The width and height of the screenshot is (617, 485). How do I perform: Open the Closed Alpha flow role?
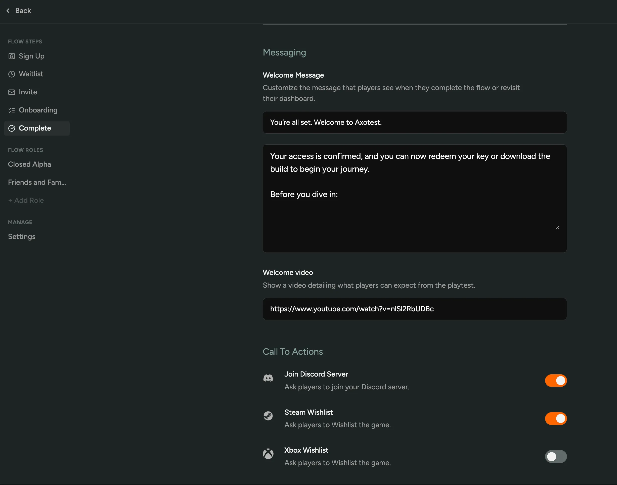coord(29,164)
